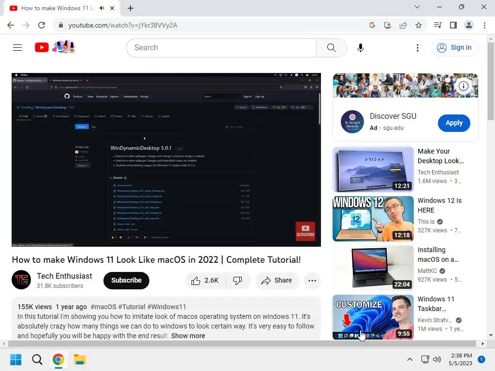
Task: Open Installing macOS video thumbnail
Action: point(373,268)
